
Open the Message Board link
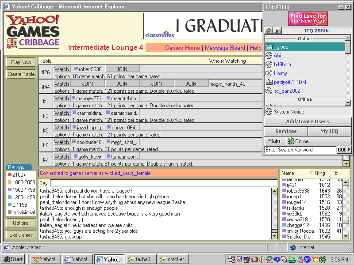pyautogui.click(x=225, y=48)
